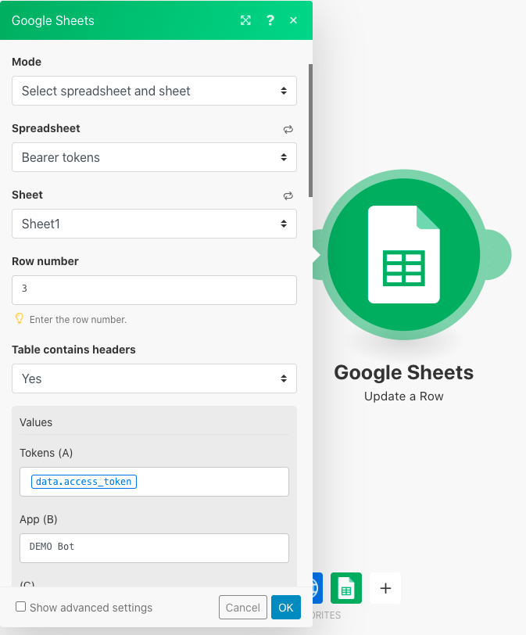Close the Google Sheets settings dialog
This screenshot has width=526, height=635.
[293, 20]
